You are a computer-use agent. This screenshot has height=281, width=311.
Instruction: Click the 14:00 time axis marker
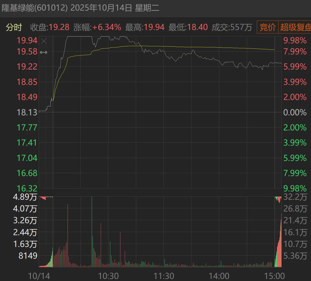(x=219, y=276)
